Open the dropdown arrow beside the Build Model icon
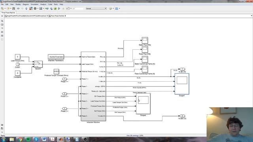253x142 pixels. coord(119,8)
